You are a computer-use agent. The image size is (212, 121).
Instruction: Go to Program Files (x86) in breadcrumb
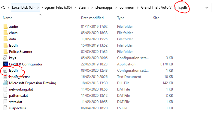pyautogui.click(x=56, y=7)
